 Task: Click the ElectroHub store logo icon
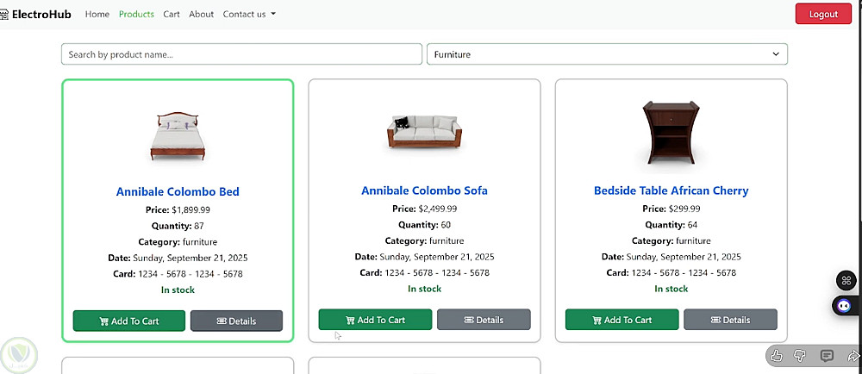[x=4, y=15]
